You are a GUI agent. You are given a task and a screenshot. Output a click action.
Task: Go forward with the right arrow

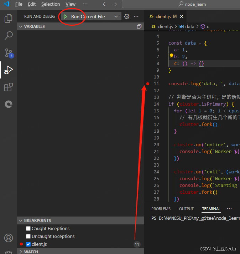click(115, 4)
